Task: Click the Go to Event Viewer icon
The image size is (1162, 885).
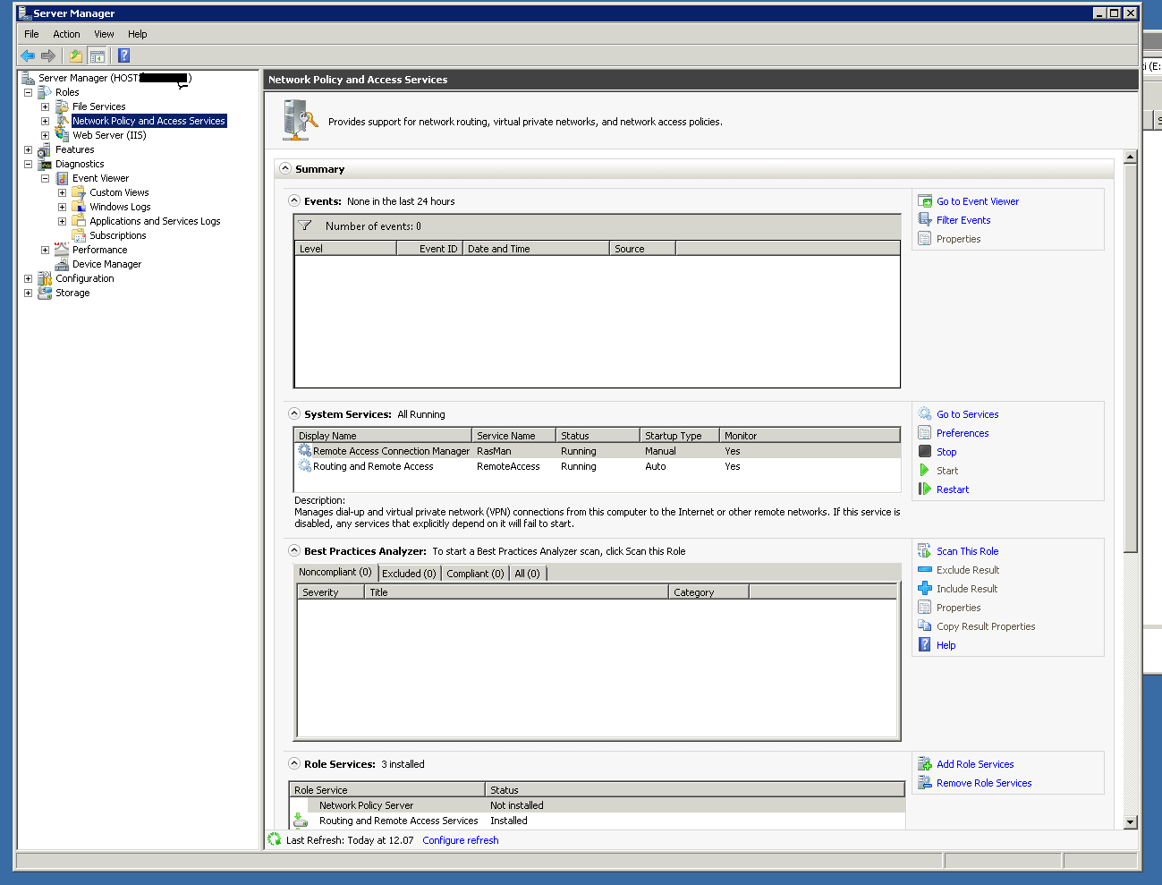Action: (925, 201)
